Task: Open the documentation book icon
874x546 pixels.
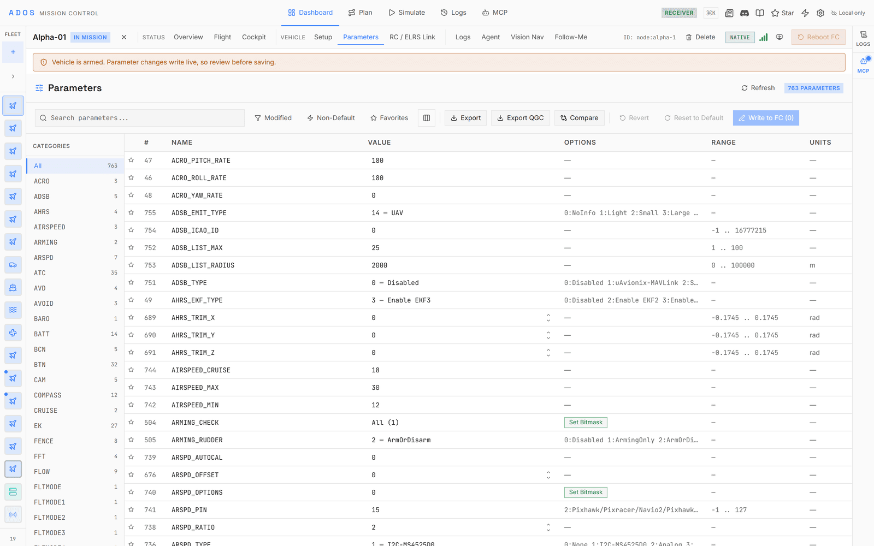Action: tap(760, 13)
